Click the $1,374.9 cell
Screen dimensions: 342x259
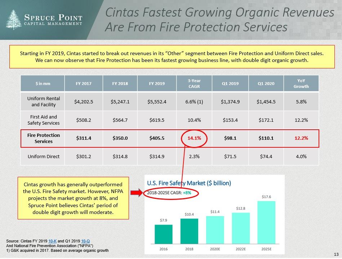click(x=230, y=102)
